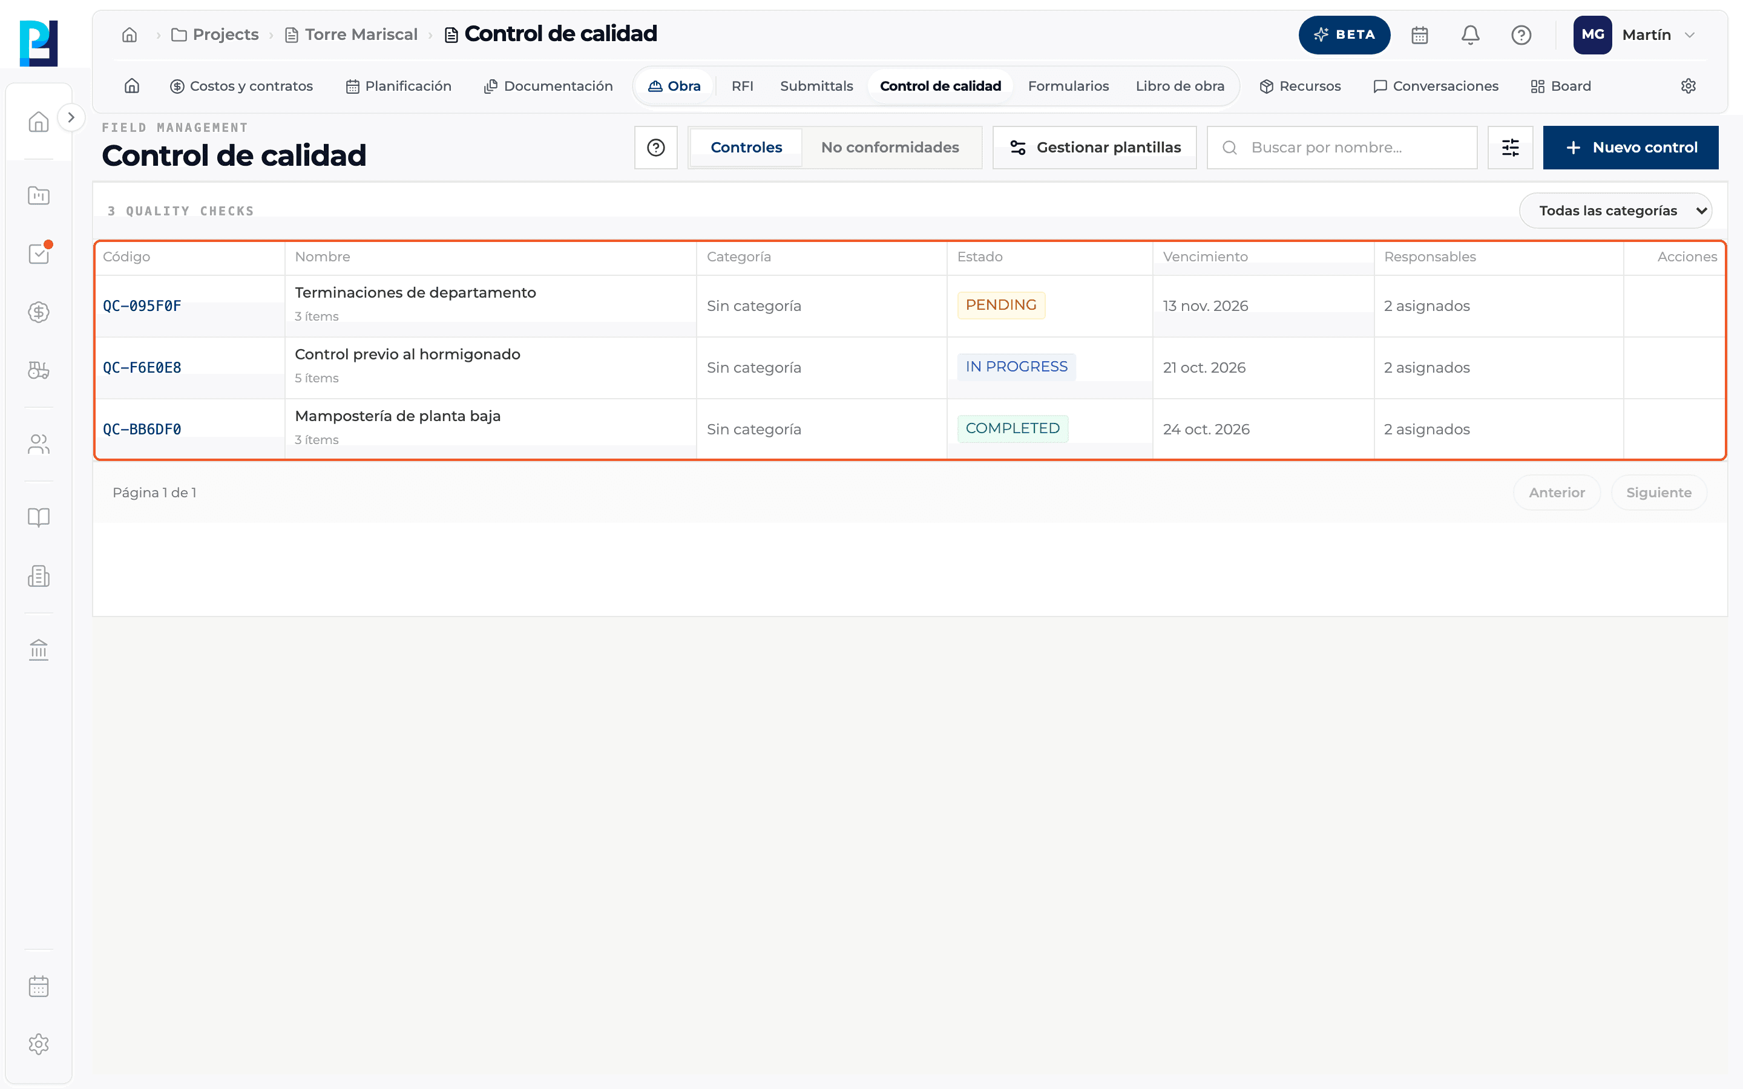
Task: Select Control de calidad tab in nav
Action: pos(940,86)
